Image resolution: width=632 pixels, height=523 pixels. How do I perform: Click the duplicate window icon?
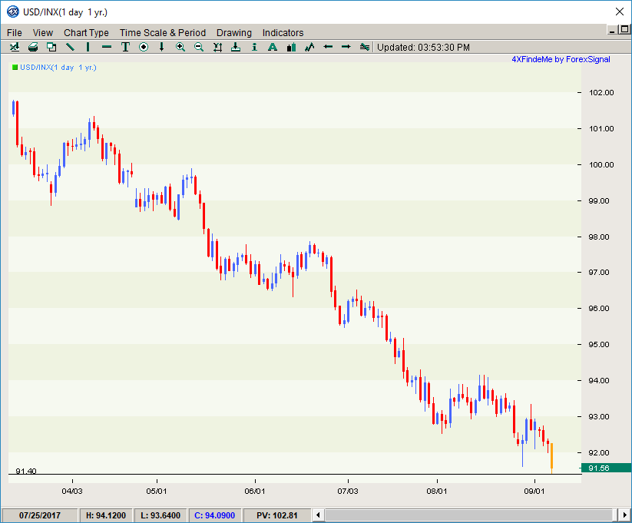pyautogui.click(x=51, y=47)
